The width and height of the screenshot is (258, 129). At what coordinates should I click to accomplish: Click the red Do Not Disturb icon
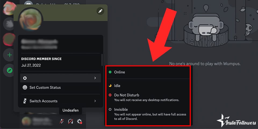[x=110, y=95]
